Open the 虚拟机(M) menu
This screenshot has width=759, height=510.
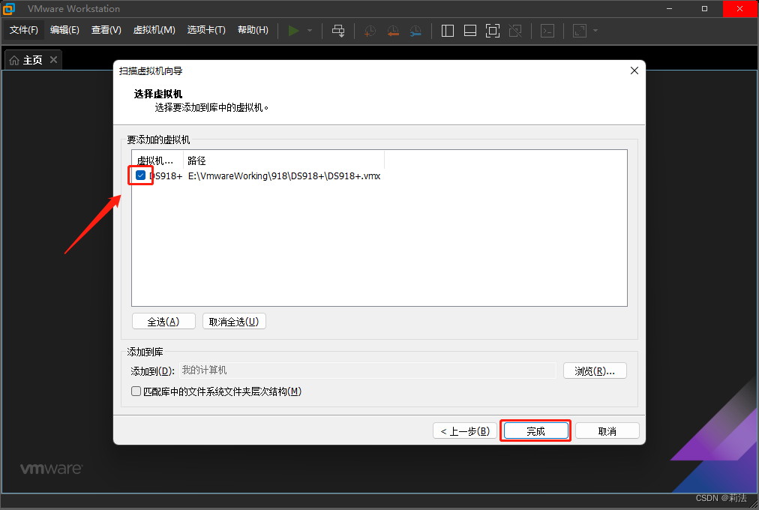(154, 30)
